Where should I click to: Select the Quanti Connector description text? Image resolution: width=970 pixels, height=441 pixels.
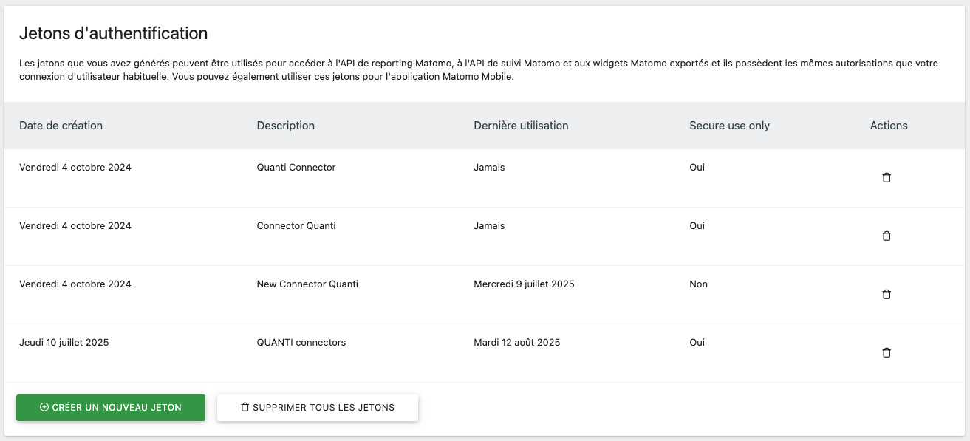click(x=296, y=168)
